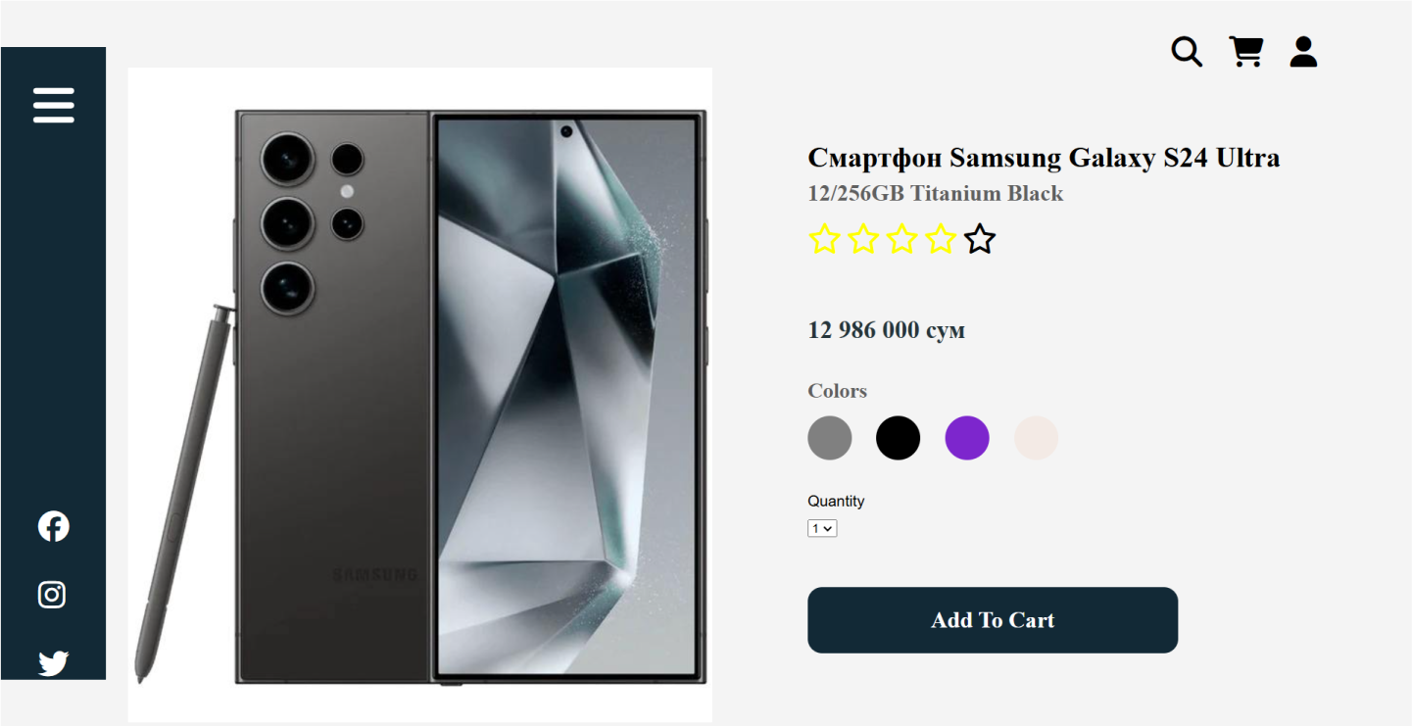Click the Samsung Galaxy S24 product image
The image size is (1412, 726).
tap(419, 395)
